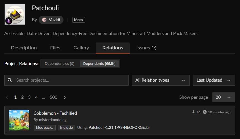Screen dimensions: 240x139
Task: Open the Last Updated sort dropdown
Action: pyautogui.click(x=214, y=80)
